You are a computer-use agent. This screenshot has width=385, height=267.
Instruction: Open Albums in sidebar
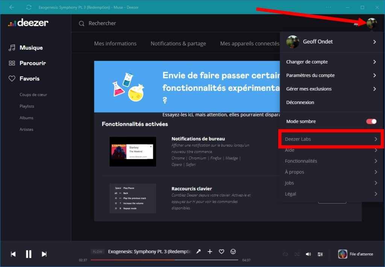point(26,118)
